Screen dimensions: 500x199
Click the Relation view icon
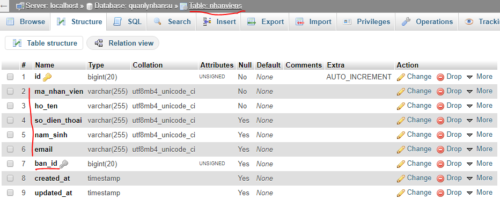[99, 43]
